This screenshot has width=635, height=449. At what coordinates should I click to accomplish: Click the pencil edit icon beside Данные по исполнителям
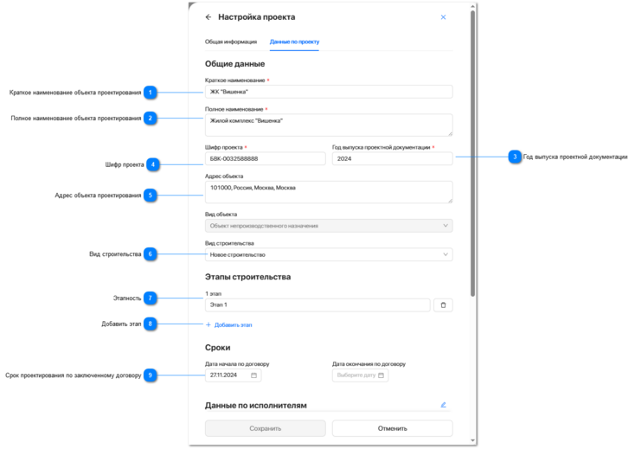444,405
